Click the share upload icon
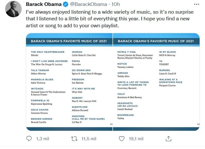Image resolution: width=205 pixels, height=149 pixels. pyautogui.click(x=168, y=138)
